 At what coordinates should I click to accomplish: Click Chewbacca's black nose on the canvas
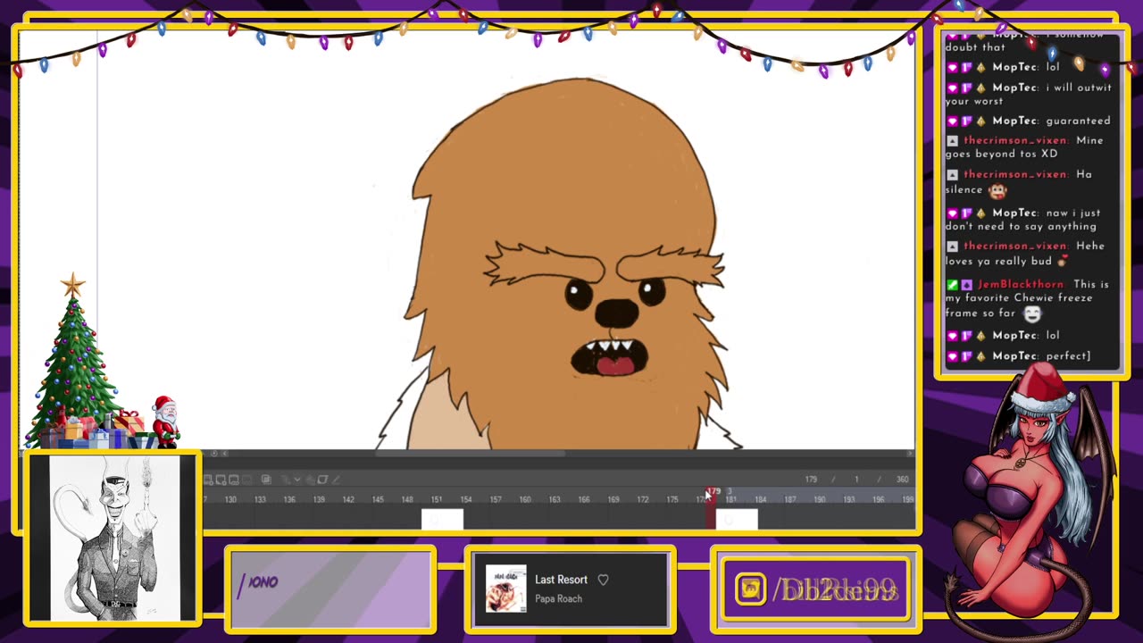tap(616, 313)
